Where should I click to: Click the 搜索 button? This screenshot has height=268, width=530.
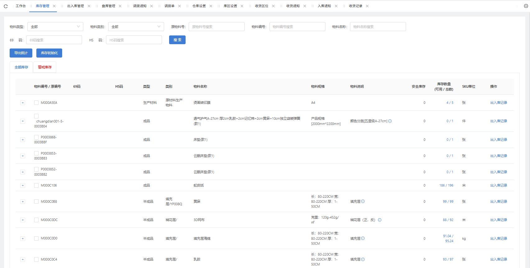[x=177, y=40]
